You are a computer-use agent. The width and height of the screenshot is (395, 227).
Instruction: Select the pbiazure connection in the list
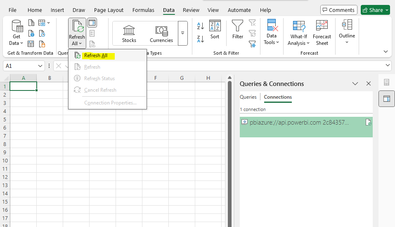tap(299, 123)
